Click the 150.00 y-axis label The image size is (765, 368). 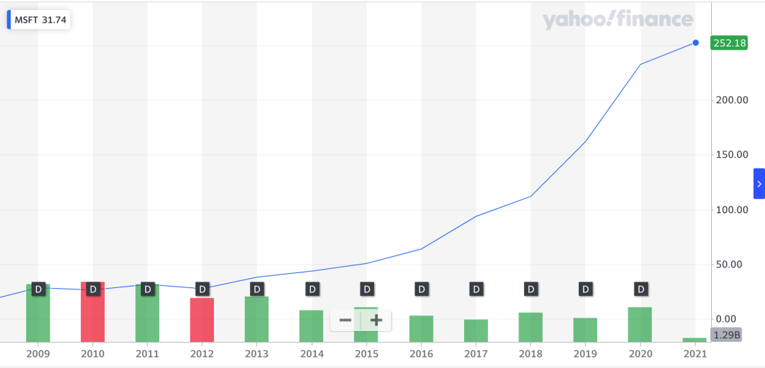[730, 154]
